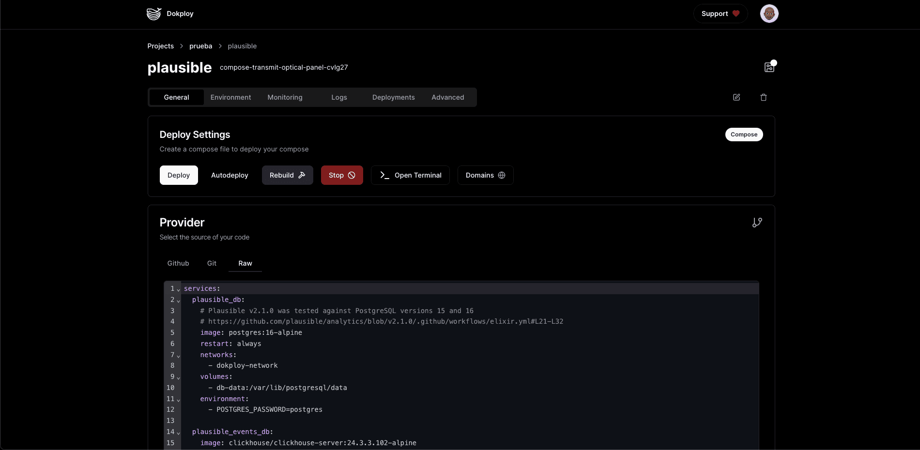This screenshot has height=450, width=920.
Task: Click the edit compose pencil icon
Action: tap(736, 97)
